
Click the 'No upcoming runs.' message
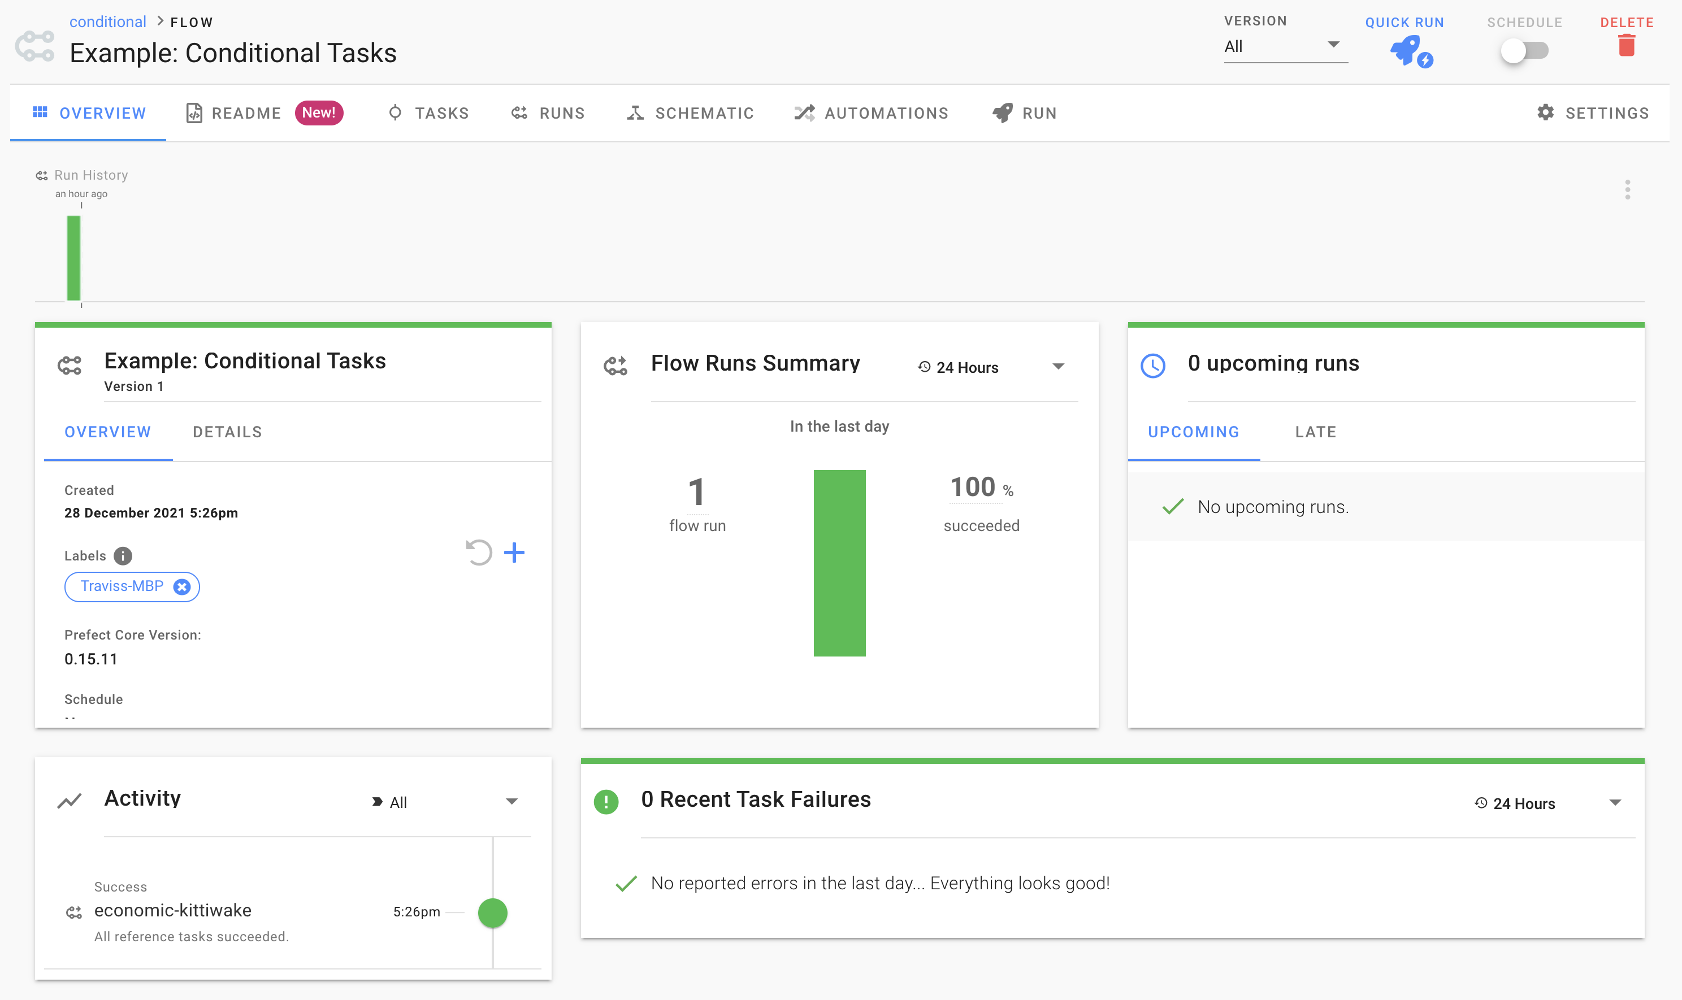[x=1273, y=507]
